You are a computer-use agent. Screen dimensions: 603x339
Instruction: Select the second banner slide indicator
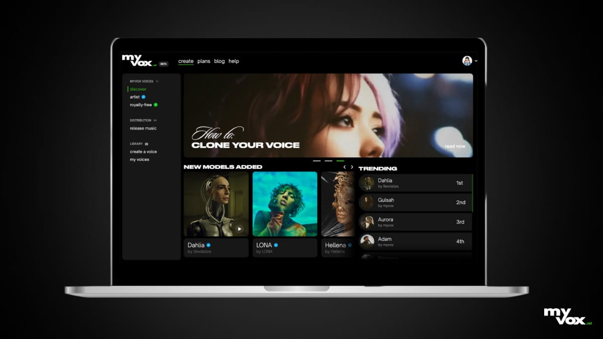point(328,161)
